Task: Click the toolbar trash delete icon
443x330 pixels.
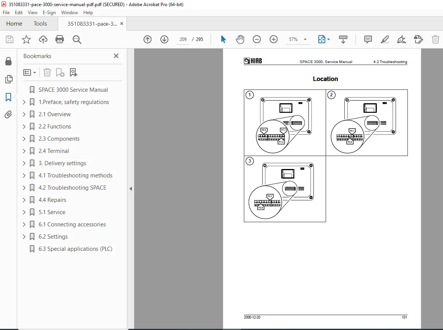Action: pyautogui.click(x=435, y=39)
